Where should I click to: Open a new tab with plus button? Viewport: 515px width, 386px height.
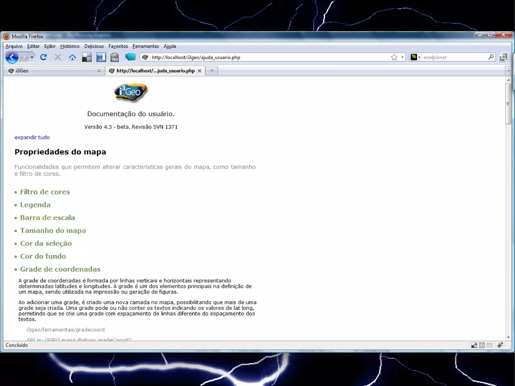click(x=212, y=71)
